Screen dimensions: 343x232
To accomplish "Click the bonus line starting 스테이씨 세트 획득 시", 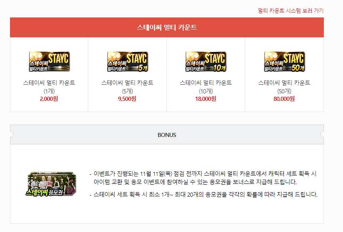I will [x=205, y=194].
